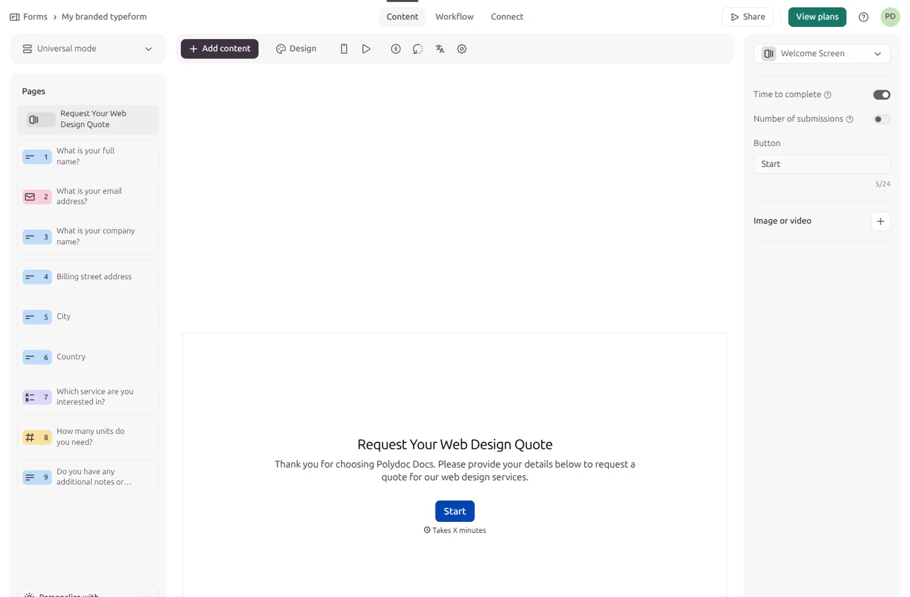The image size is (910, 597).
Task: Switch to the Connect tab
Action: pos(507,17)
